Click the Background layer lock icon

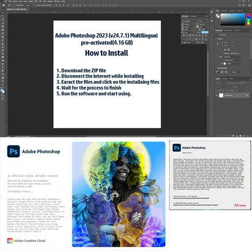coord(247,95)
